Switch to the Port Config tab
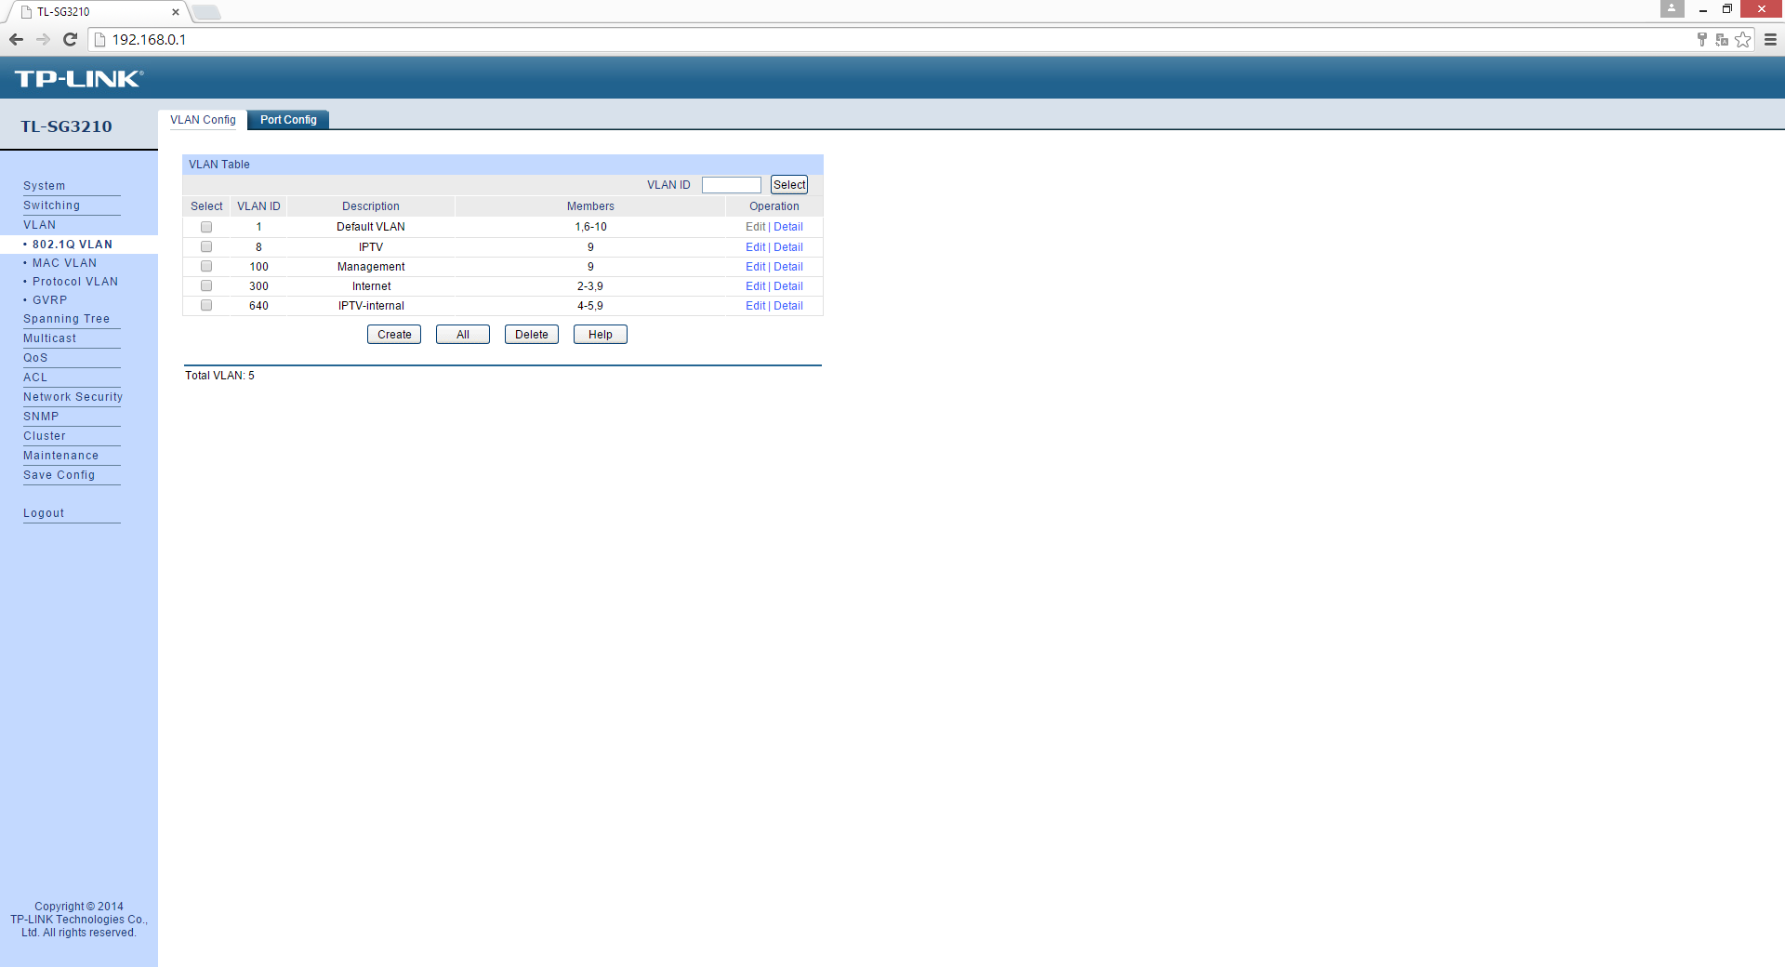1785x967 pixels. 288,120
